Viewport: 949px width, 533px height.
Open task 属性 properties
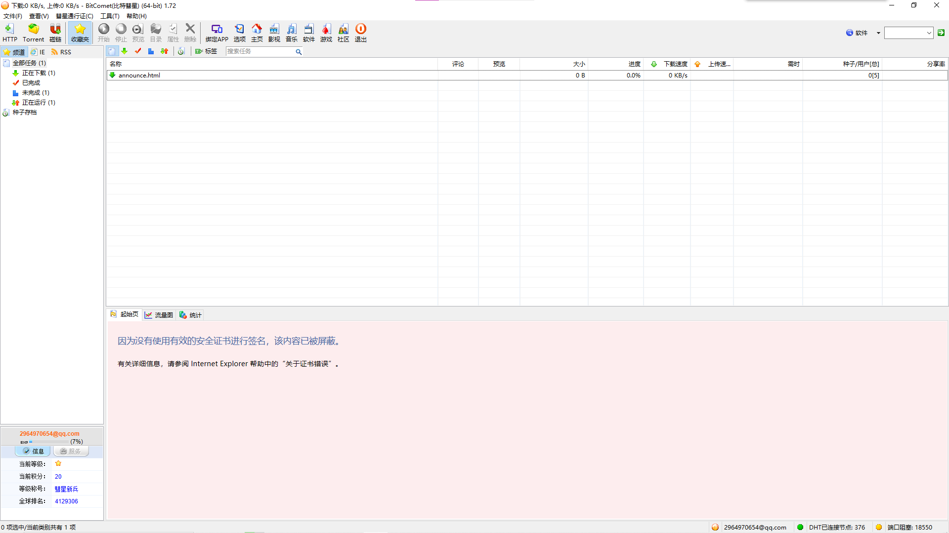point(173,33)
